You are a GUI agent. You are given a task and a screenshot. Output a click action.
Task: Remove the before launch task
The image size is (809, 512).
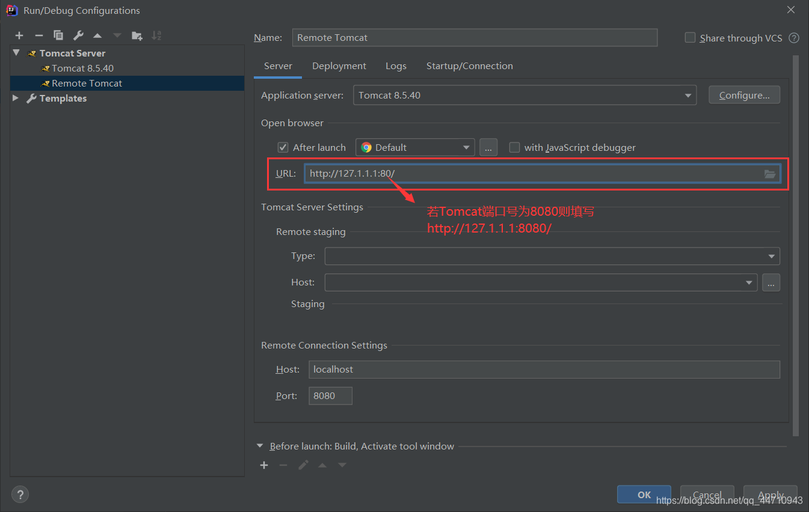tap(283, 465)
